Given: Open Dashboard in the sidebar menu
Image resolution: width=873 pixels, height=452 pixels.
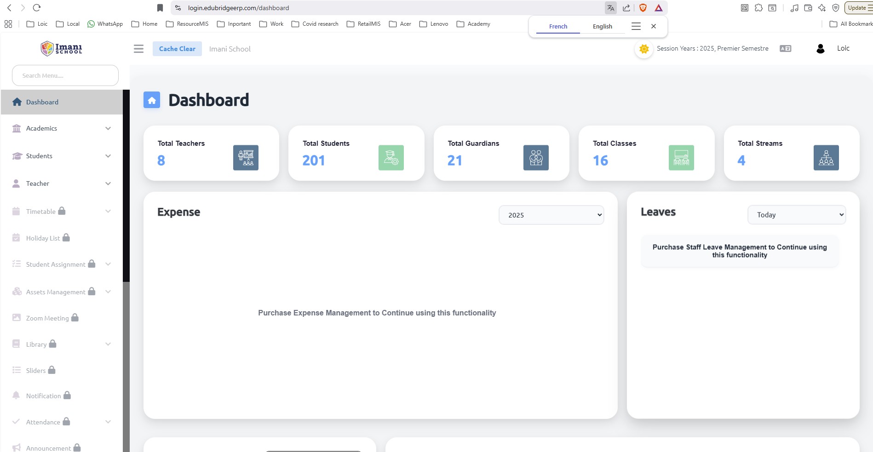Looking at the screenshot, I should click(x=42, y=102).
